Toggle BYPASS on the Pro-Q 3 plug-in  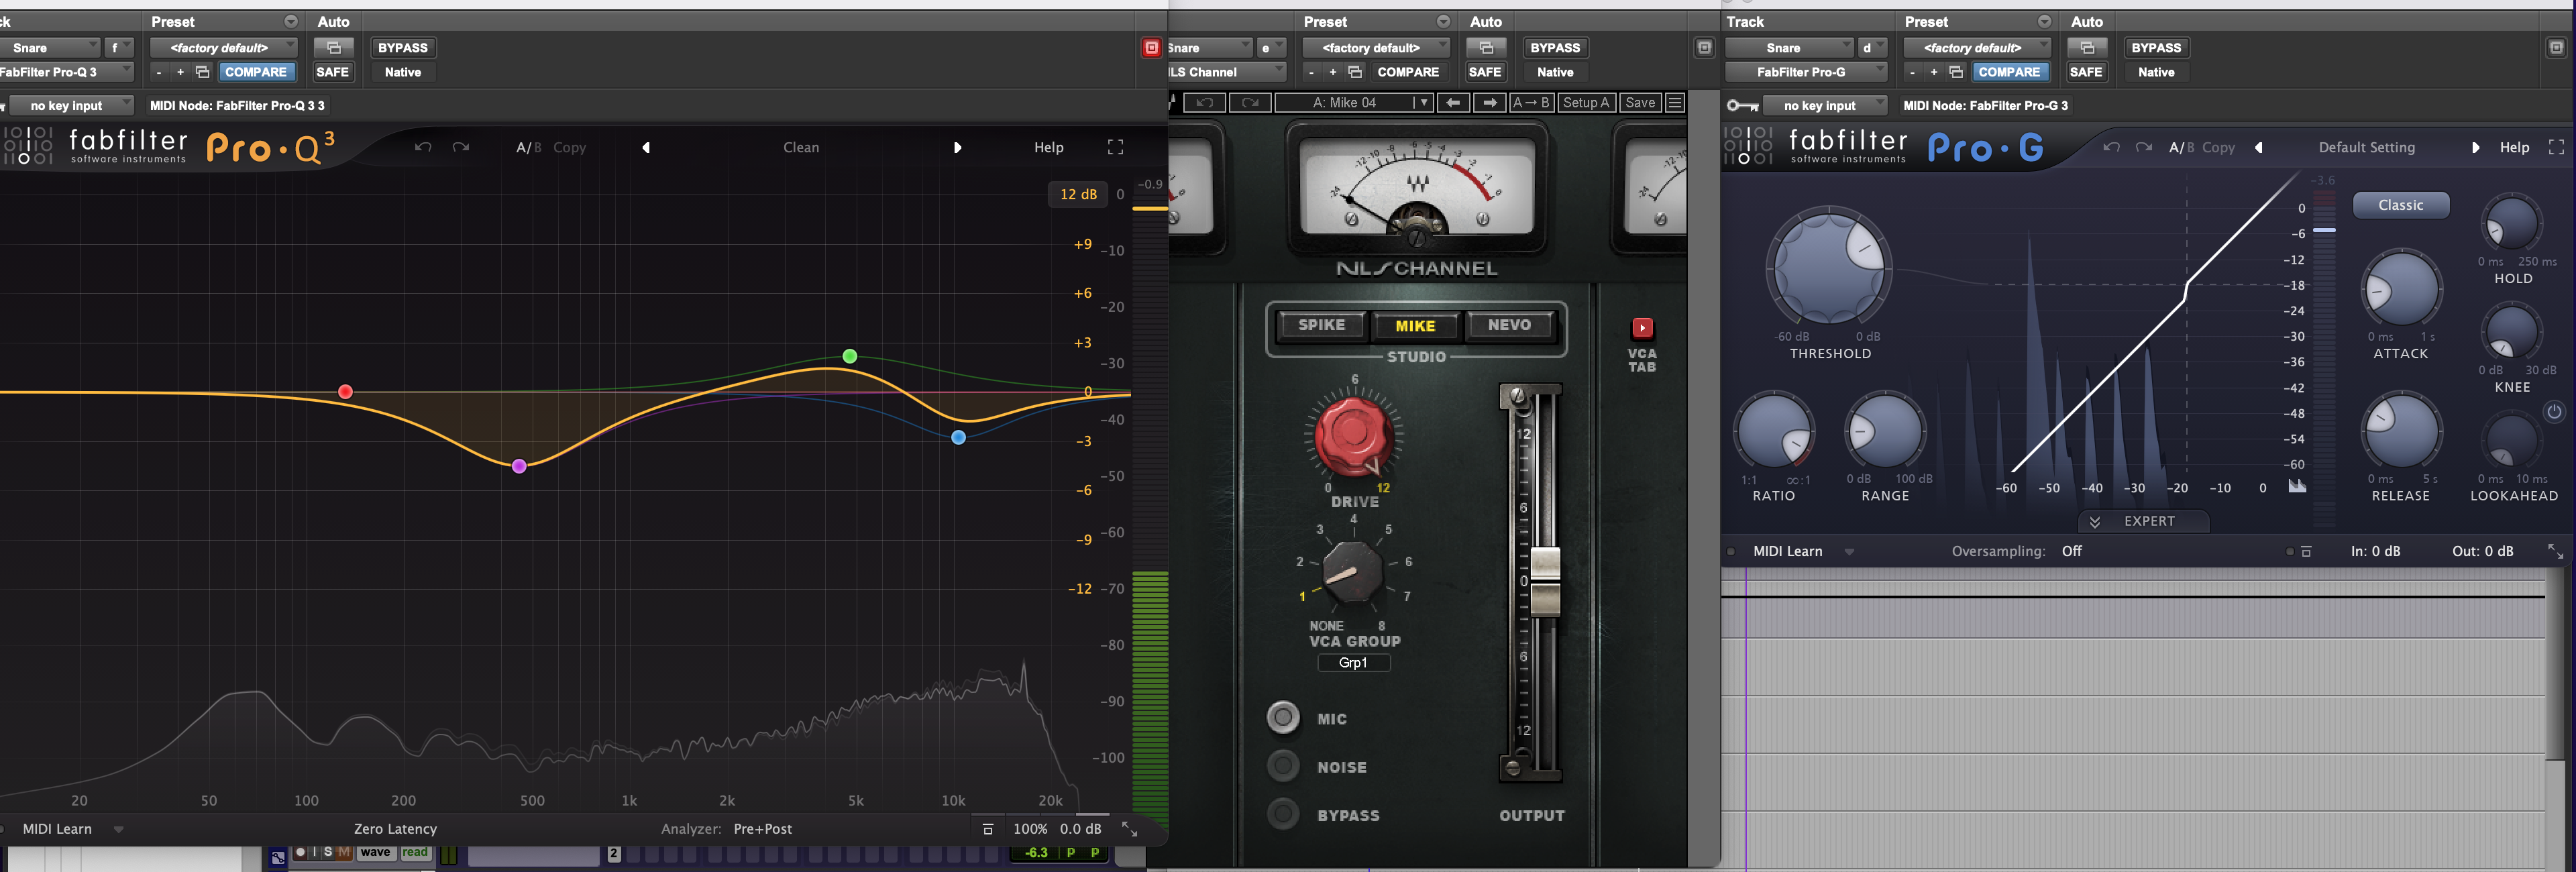403,47
